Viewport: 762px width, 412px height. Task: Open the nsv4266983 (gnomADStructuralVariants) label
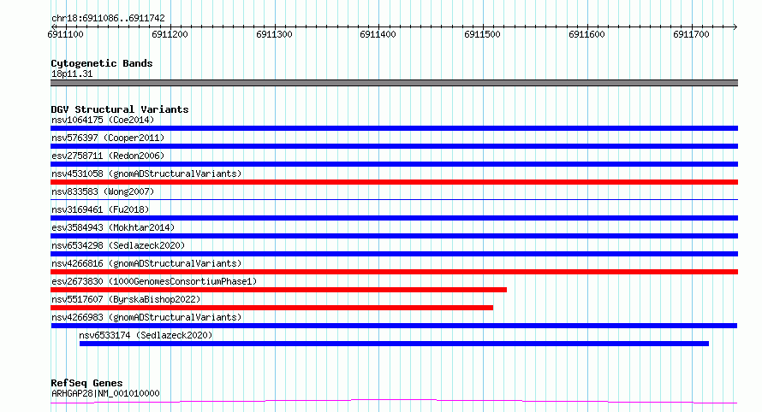click(x=146, y=317)
